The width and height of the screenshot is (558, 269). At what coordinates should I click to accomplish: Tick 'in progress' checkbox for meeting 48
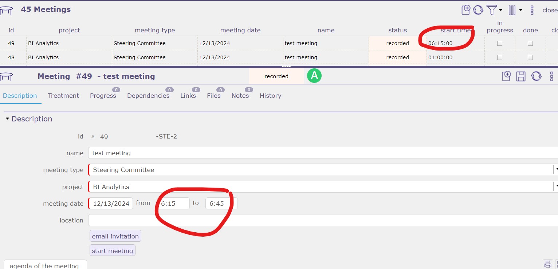pyautogui.click(x=500, y=57)
